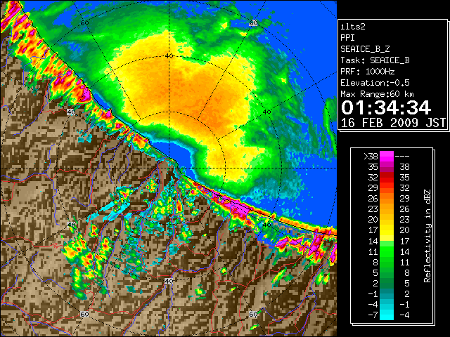Click the 'Max Range:60 km' text
Viewport: 450px width, 337px height.
coord(377,94)
